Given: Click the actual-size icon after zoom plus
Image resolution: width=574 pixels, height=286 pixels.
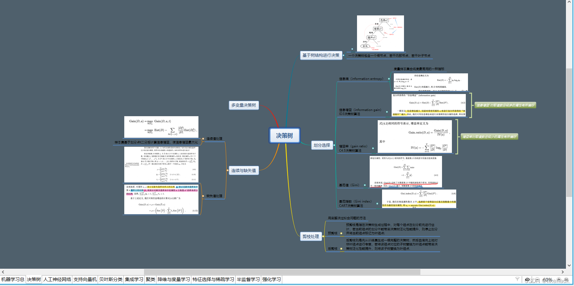Looking at the screenshot, I should pyautogui.click(x=566, y=280).
